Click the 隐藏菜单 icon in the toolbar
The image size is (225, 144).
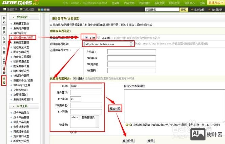click(4, 10)
